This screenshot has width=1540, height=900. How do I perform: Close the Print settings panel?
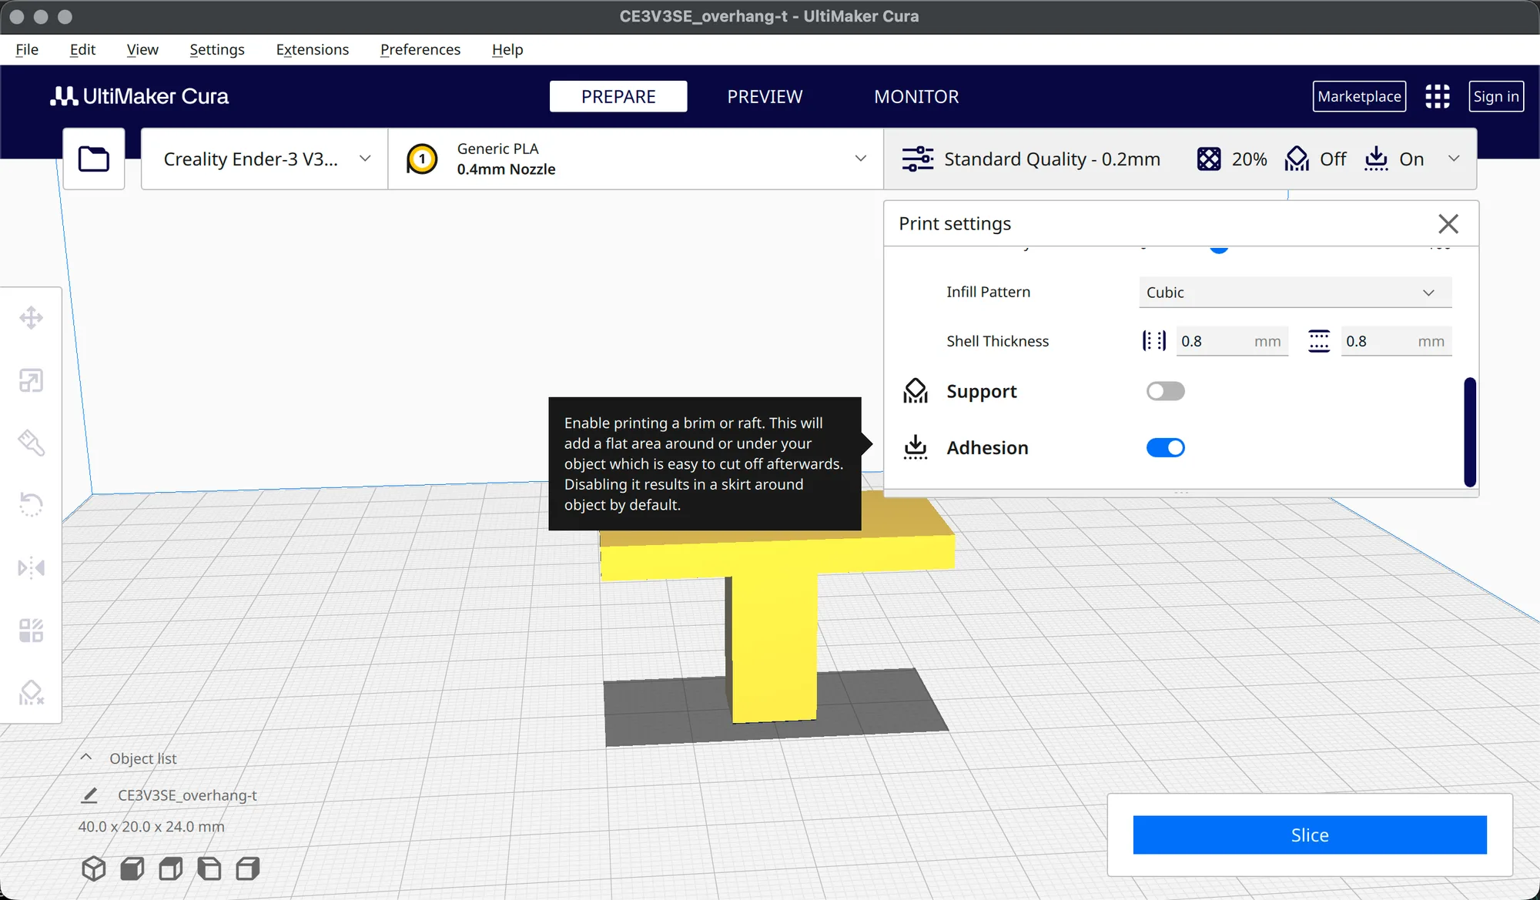[x=1448, y=223]
